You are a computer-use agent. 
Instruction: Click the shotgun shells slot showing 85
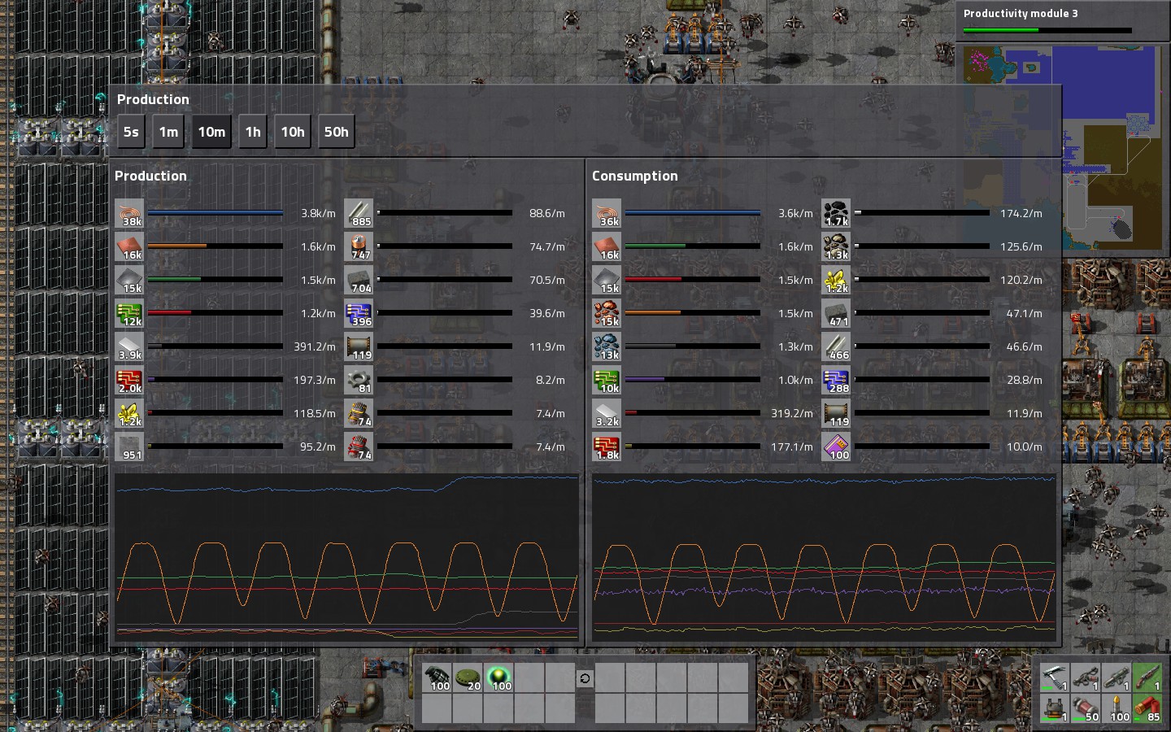pos(1147,708)
